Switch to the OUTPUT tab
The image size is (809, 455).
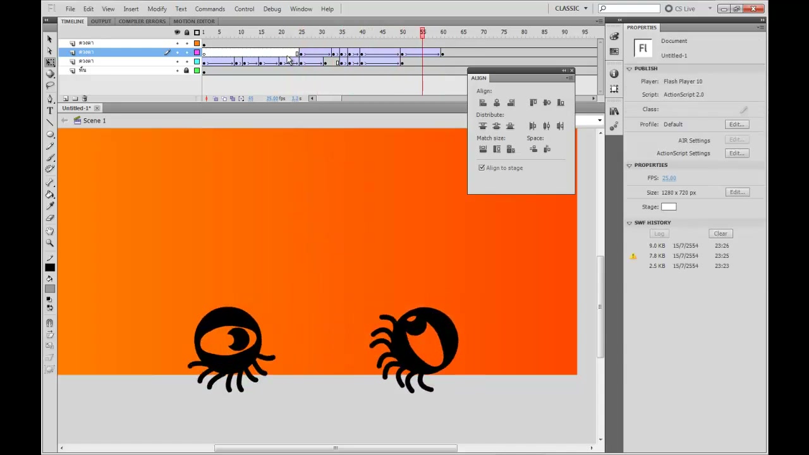tap(100, 21)
